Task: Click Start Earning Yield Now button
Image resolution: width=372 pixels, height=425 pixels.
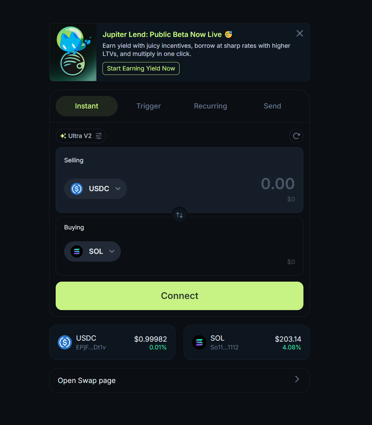Action: (141, 68)
